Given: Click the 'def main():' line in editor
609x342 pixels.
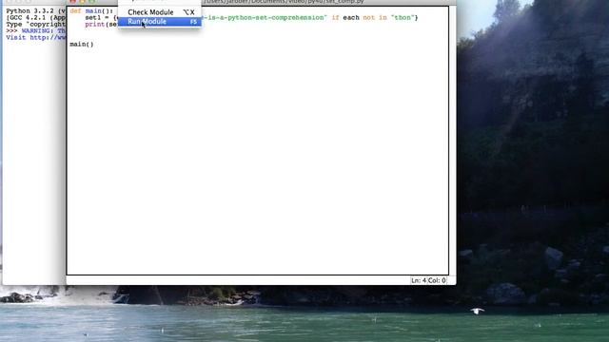Looking at the screenshot, I should tap(91, 10).
